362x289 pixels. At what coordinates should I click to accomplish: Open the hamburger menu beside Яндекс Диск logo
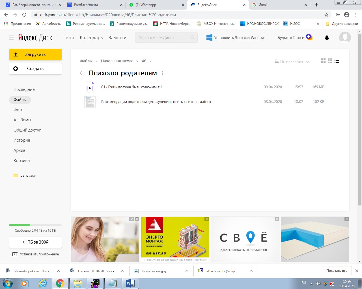[11, 38]
